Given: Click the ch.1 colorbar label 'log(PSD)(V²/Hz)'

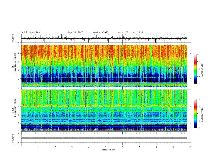Looking at the screenshot, I should (x=202, y=70).
